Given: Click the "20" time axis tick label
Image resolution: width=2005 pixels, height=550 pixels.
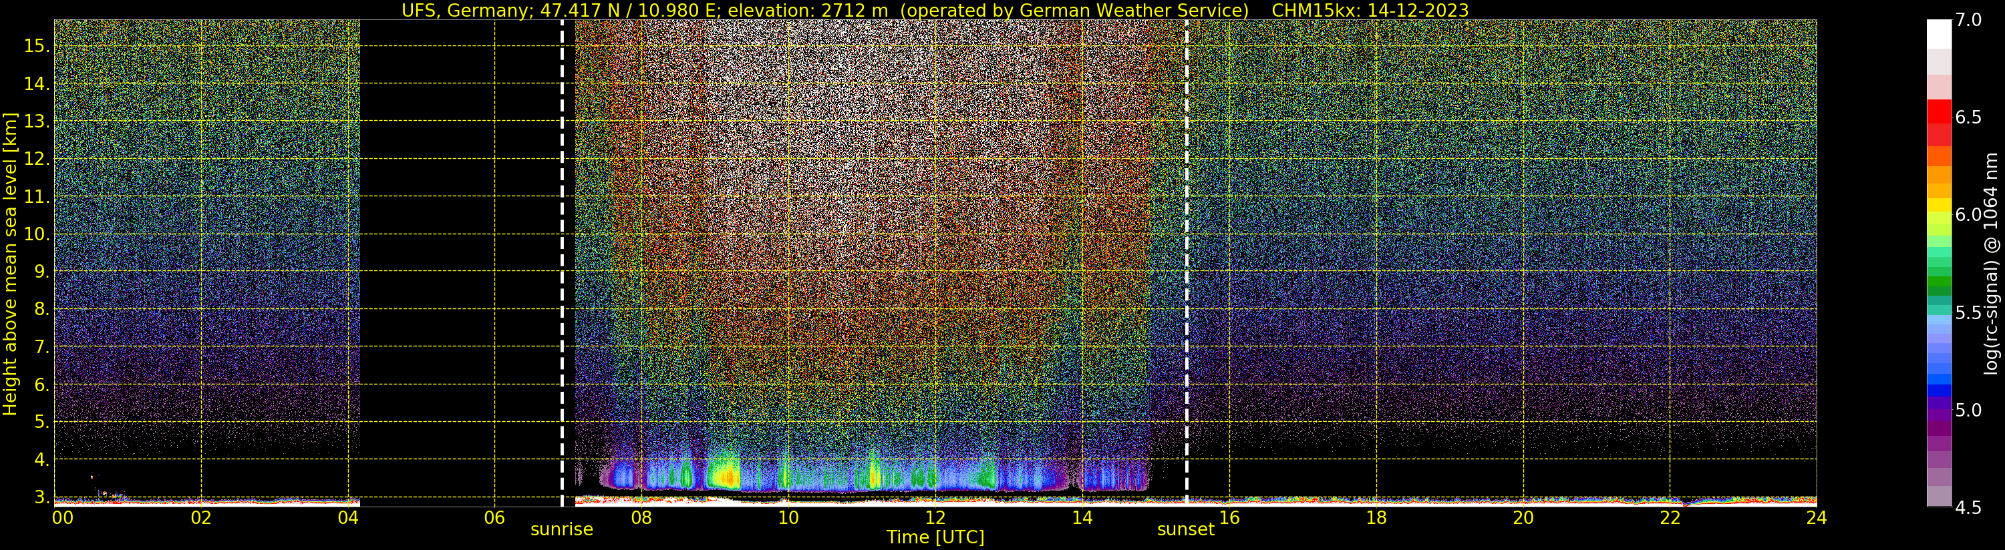Looking at the screenshot, I should click(1523, 518).
